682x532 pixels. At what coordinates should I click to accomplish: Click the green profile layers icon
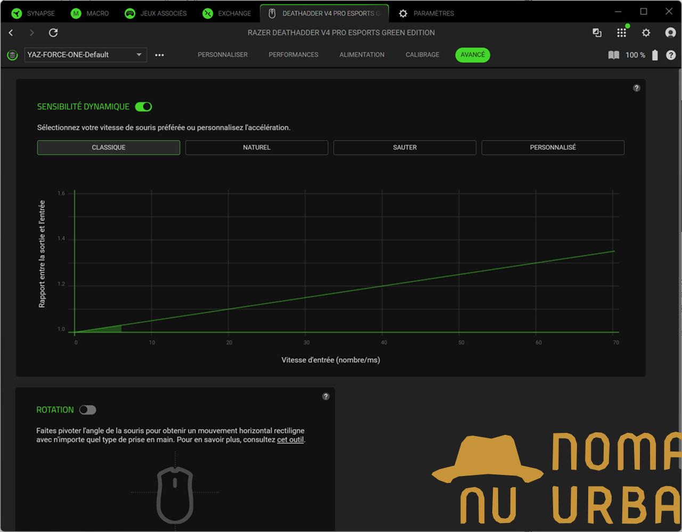(x=12, y=55)
